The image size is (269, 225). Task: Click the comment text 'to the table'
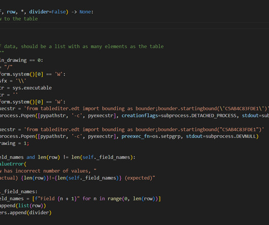tap(21, 19)
